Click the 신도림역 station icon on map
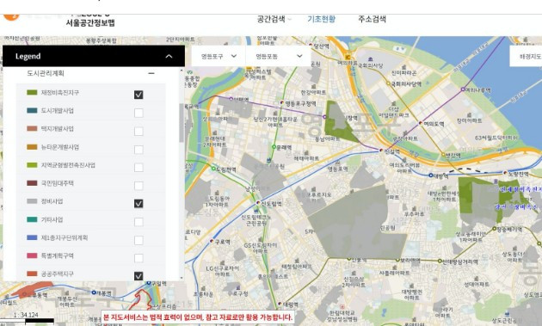The image size is (542, 326). tap(258, 203)
